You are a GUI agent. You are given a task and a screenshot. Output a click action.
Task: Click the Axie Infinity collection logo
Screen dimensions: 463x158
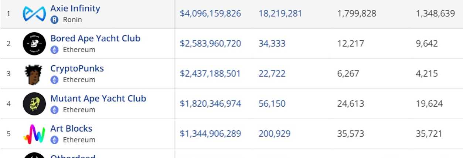(x=34, y=14)
